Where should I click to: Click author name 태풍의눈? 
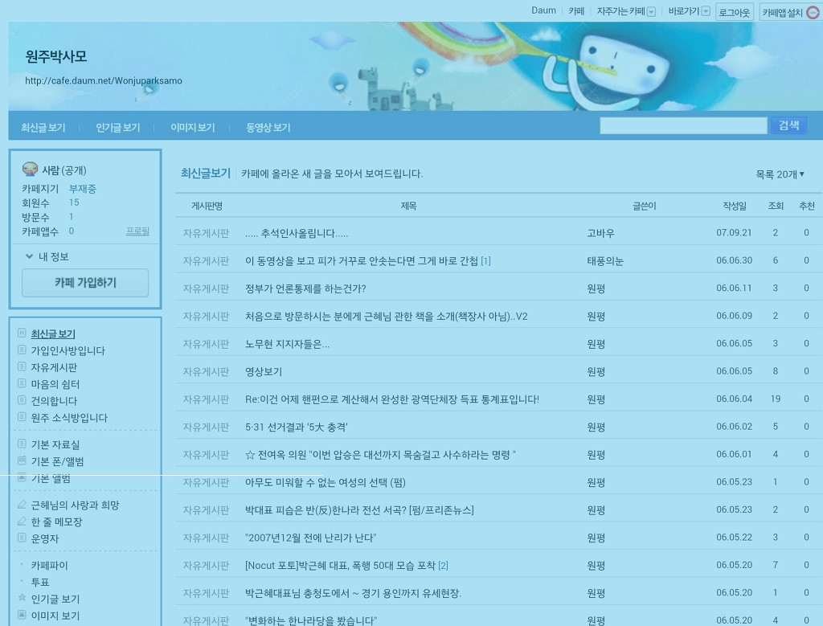(605, 261)
